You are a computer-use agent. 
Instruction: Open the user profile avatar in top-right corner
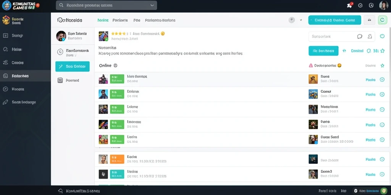(x=383, y=5)
